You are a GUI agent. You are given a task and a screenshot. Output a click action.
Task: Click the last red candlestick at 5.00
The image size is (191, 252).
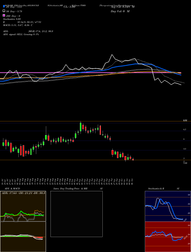coord(133,160)
